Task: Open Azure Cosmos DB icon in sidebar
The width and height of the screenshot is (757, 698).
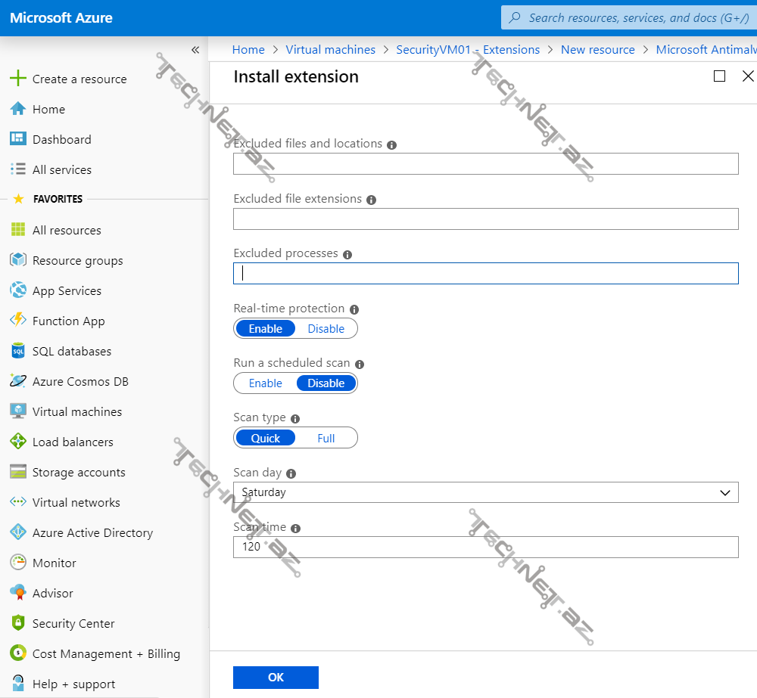Action: (18, 381)
